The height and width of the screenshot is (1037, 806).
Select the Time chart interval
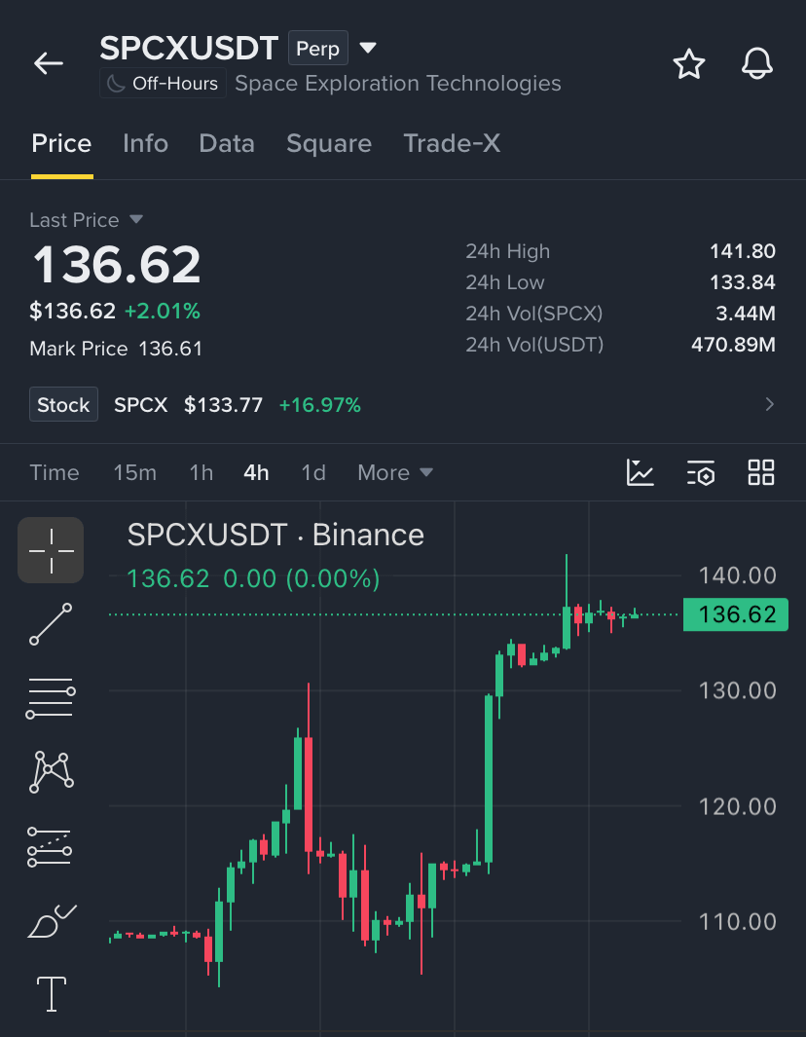[55, 473]
